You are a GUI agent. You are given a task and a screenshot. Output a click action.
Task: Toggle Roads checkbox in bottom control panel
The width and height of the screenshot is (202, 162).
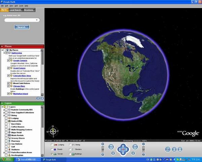click(x=52, y=149)
